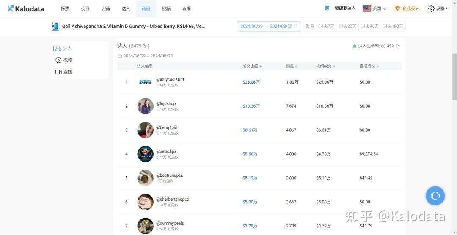Image resolution: width=457 pixels, height=235 pixels.
Task: Click the calendar icon in date range field
Action: pyautogui.click(x=296, y=26)
